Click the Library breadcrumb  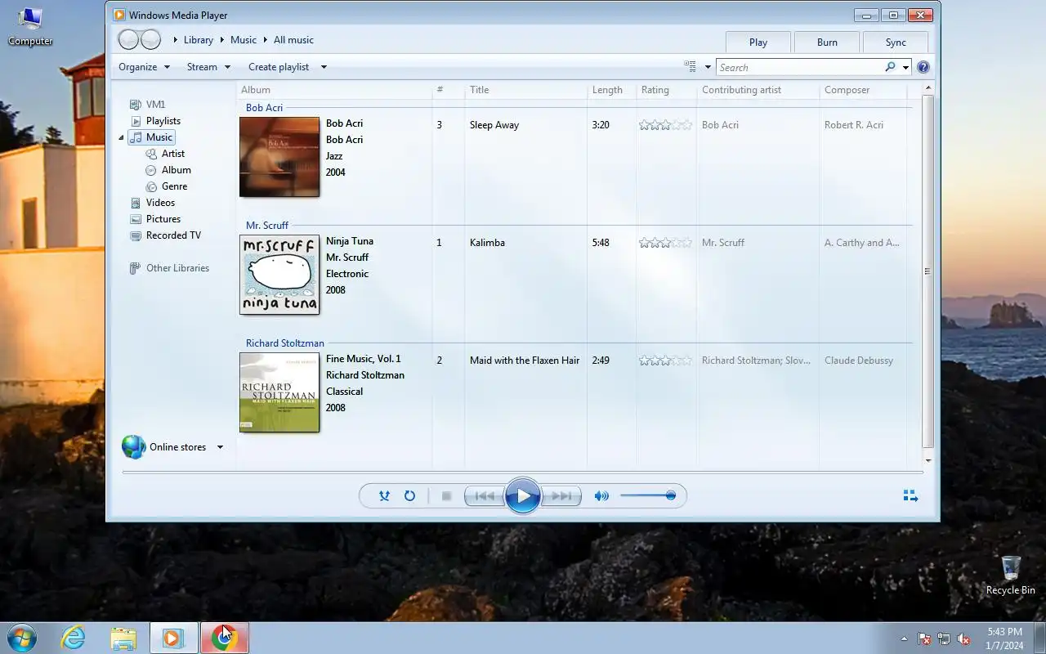(199, 40)
